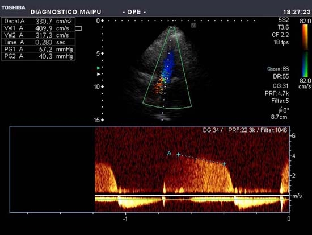Click the white arrow marker on depth scale
The height and width of the screenshot is (235, 312).
[x=99, y=74]
